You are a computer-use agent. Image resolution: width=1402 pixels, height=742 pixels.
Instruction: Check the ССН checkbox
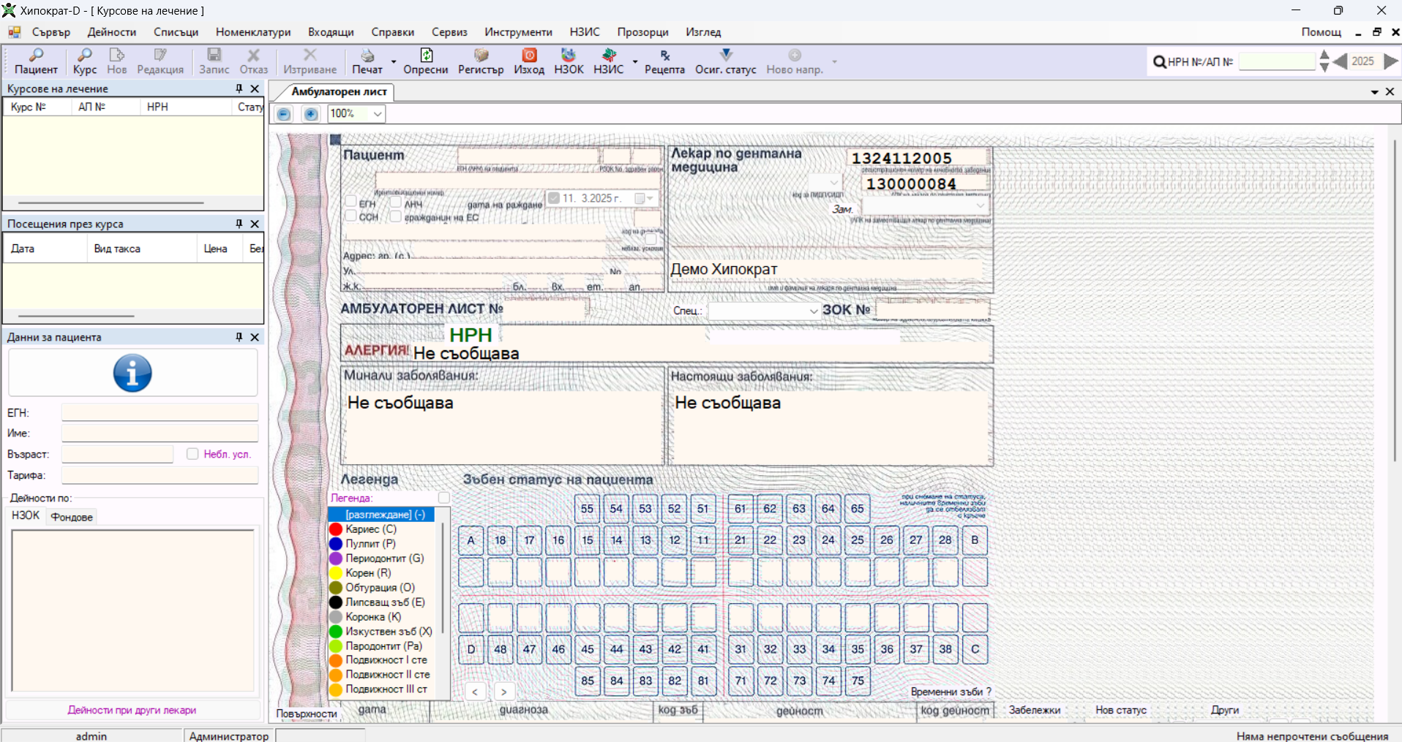350,216
